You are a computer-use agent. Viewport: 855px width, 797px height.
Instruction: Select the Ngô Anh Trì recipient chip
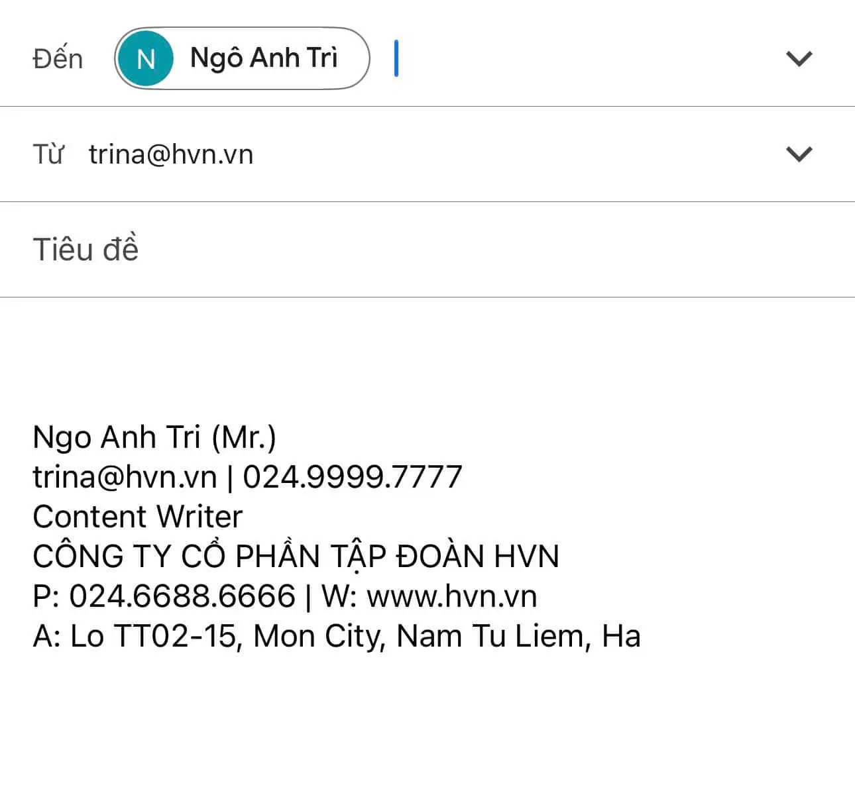point(264,58)
